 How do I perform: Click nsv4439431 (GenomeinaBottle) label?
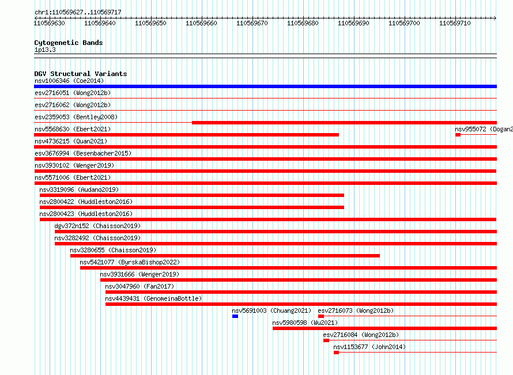[x=153, y=298]
